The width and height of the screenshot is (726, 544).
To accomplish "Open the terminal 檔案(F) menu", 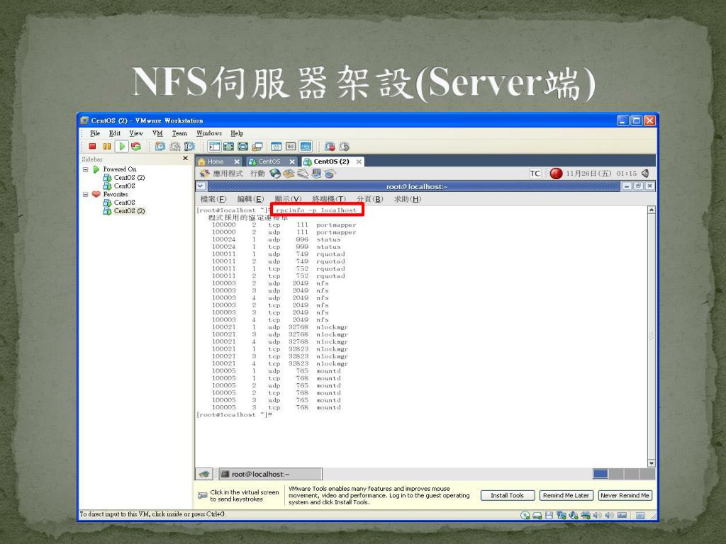I will [213, 199].
